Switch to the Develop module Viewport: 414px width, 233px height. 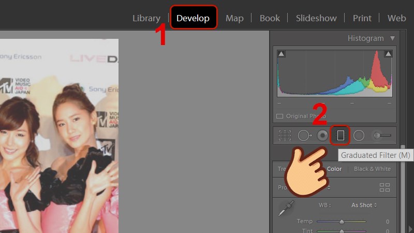click(x=193, y=18)
